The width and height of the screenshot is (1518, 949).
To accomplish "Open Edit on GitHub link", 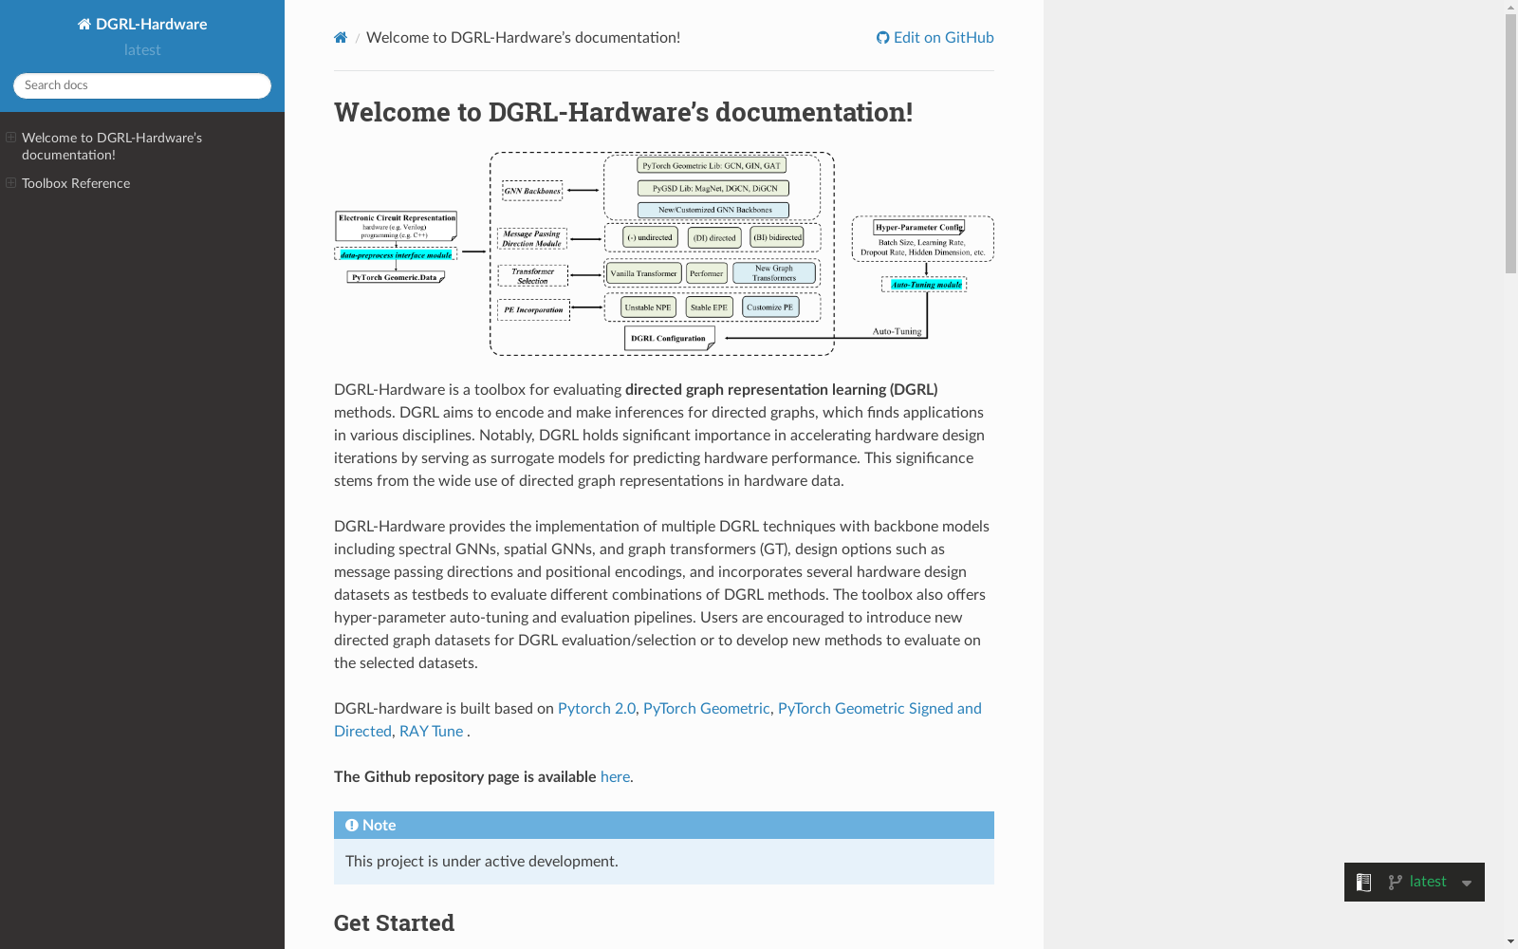I will [935, 38].
